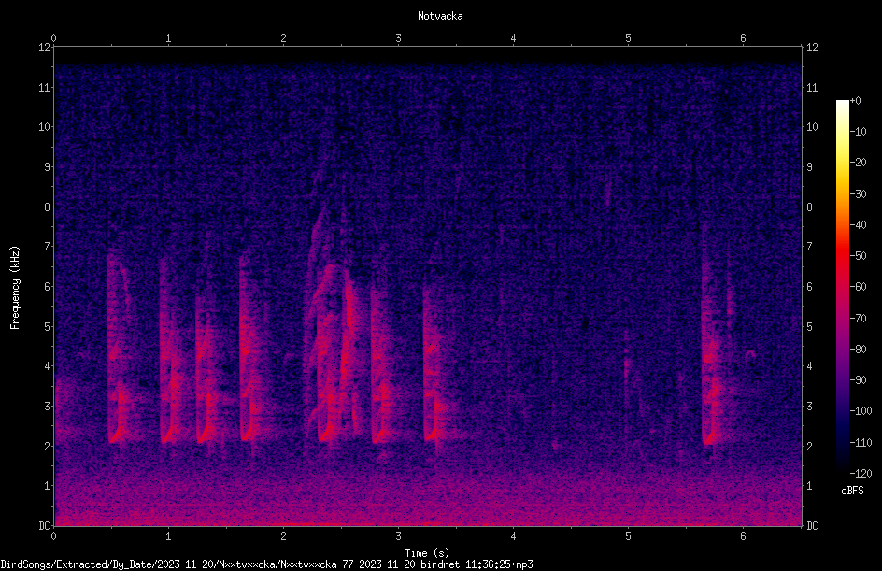Click the -50 label on the dBFS scale
Image resolution: width=882 pixels, height=571 pixels.
click(858, 256)
